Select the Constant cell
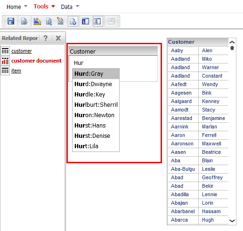 [x=213, y=76]
